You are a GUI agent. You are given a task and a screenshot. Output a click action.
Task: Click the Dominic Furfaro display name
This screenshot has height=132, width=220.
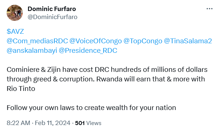(52, 9)
